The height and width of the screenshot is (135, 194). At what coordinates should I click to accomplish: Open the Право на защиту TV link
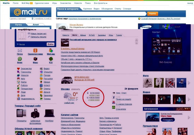pos(123,99)
